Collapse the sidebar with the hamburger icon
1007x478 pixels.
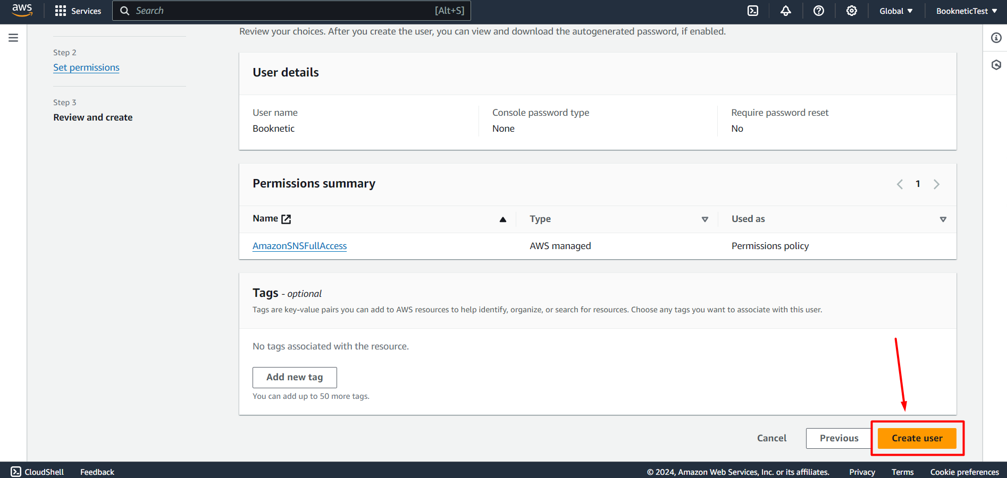13,37
